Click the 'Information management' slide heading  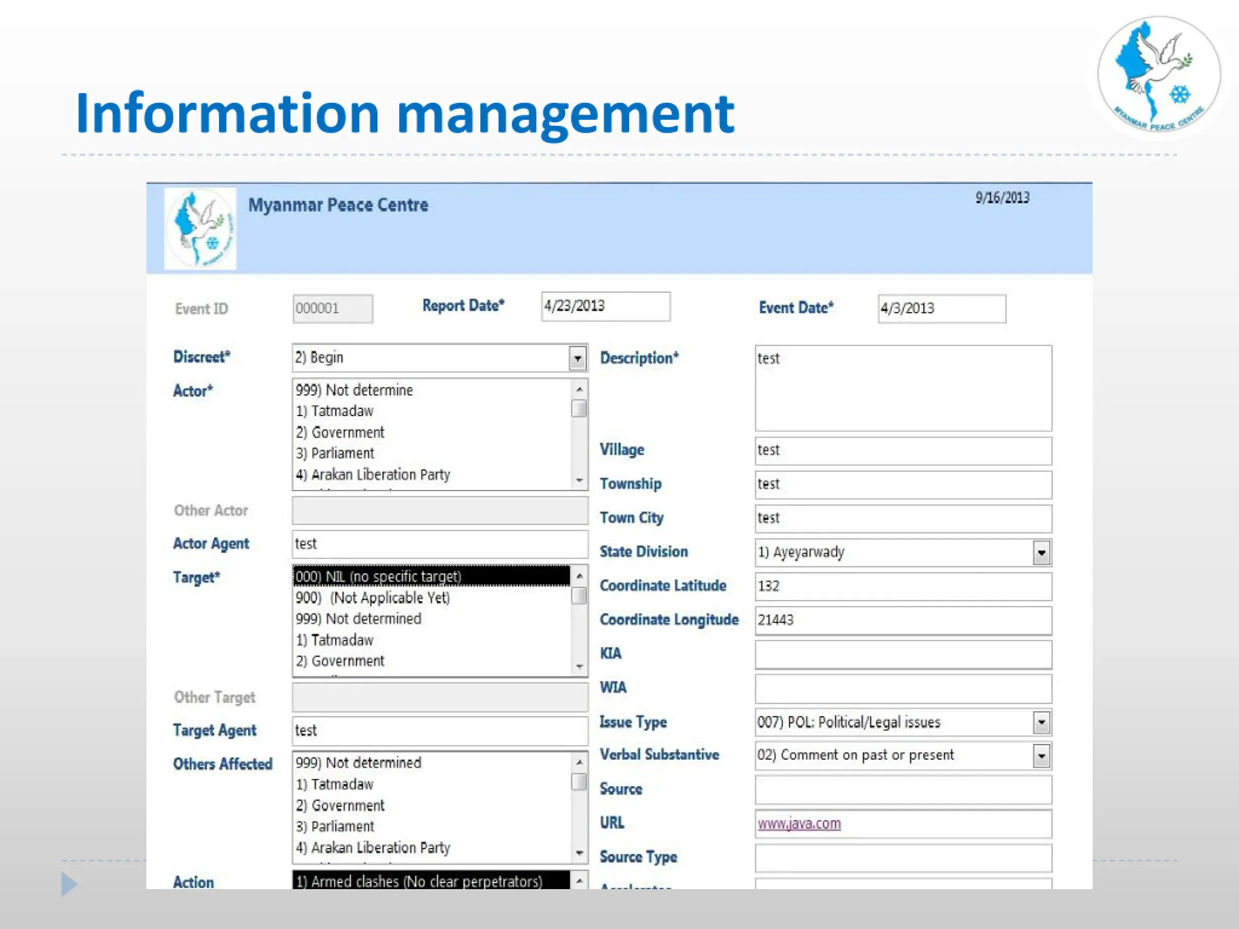click(405, 114)
